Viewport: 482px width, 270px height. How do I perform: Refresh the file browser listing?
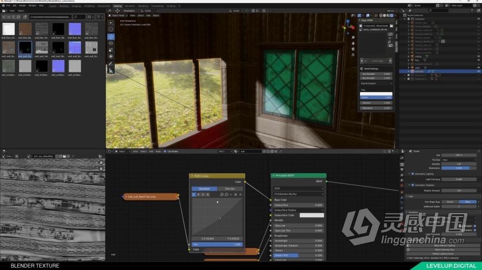pos(18,17)
